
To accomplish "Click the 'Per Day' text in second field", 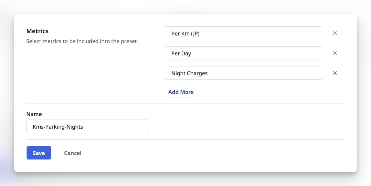I will (x=181, y=53).
